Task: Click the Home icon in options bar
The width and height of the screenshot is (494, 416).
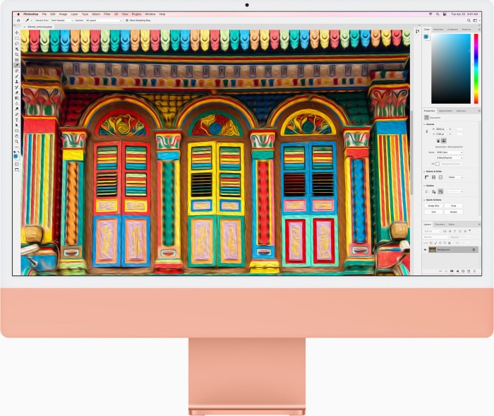Action: 18,20
